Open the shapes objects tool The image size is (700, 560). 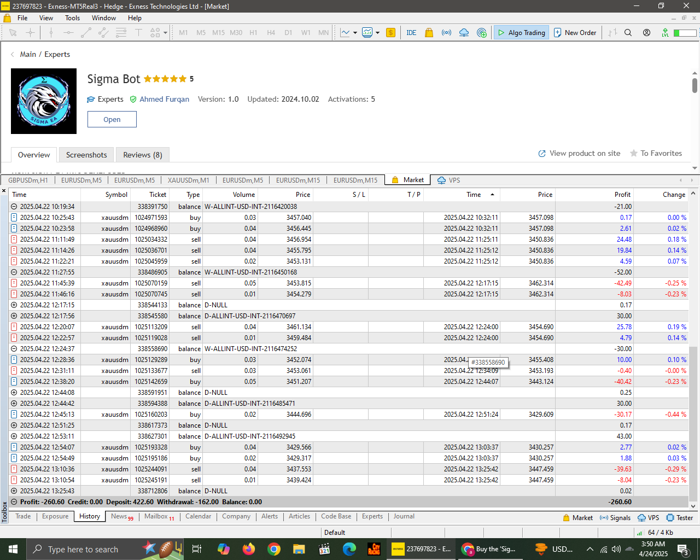pyautogui.click(x=155, y=33)
